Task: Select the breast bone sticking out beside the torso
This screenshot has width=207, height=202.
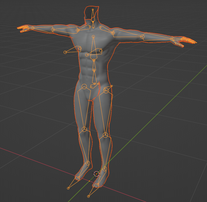Action: (x=73, y=50)
